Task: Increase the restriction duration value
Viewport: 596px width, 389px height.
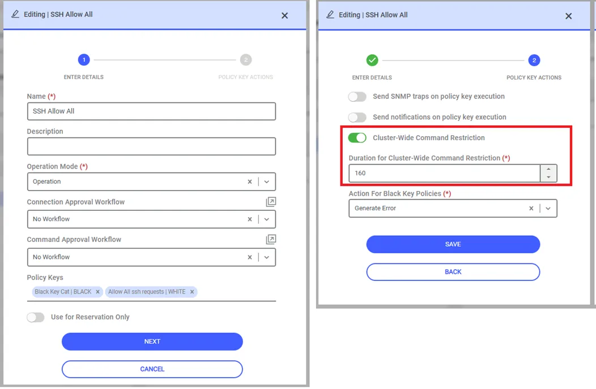Action: coord(548,169)
